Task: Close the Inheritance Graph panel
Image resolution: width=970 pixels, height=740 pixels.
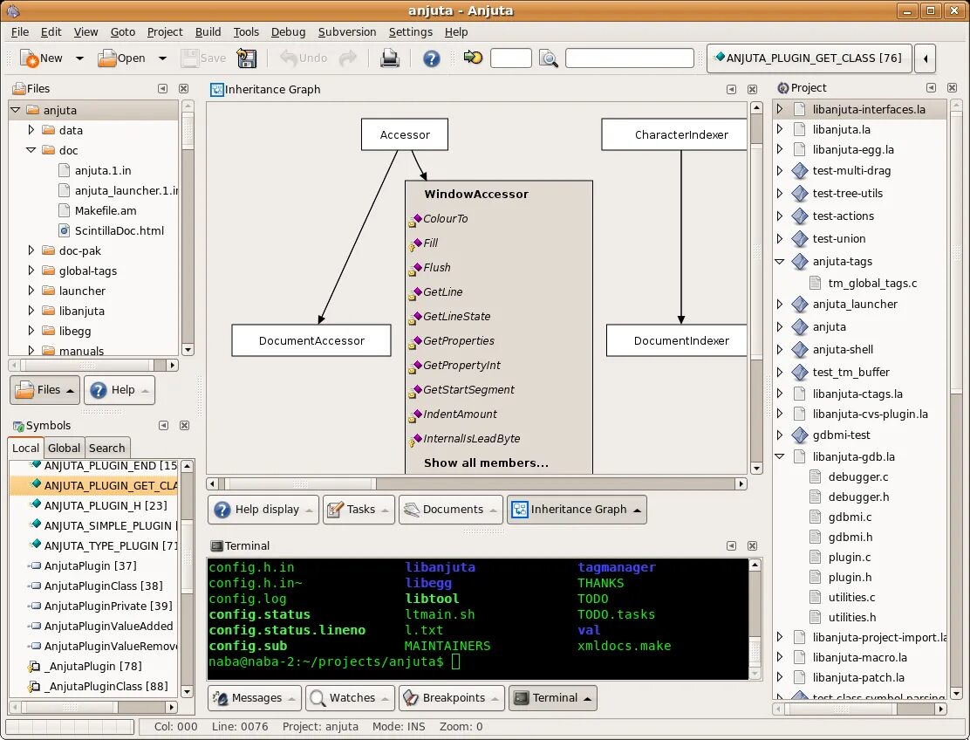Action: pos(752,89)
